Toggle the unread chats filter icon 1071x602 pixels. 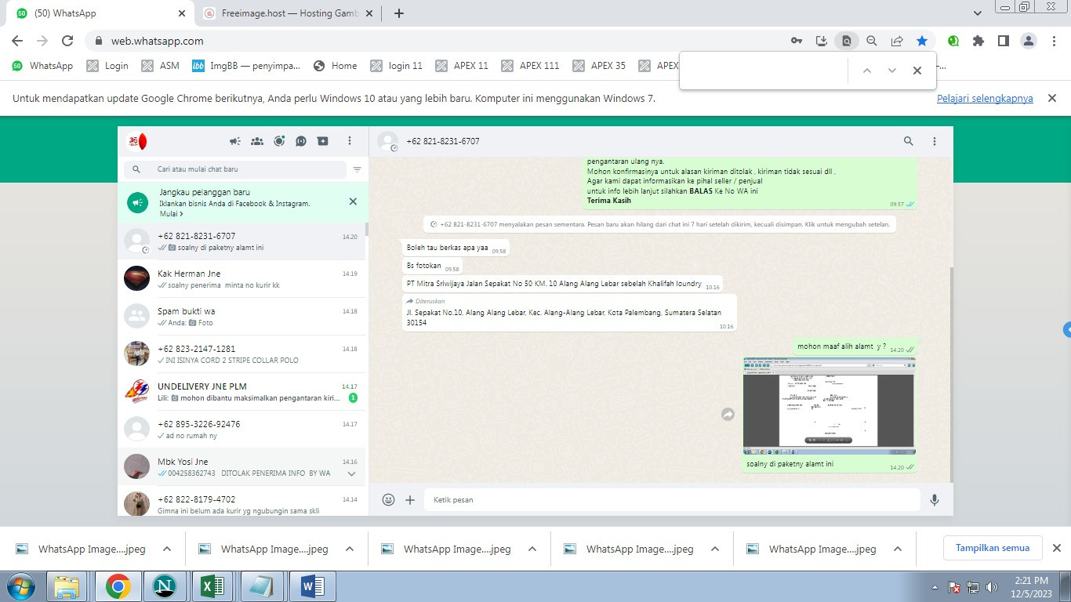tap(357, 169)
